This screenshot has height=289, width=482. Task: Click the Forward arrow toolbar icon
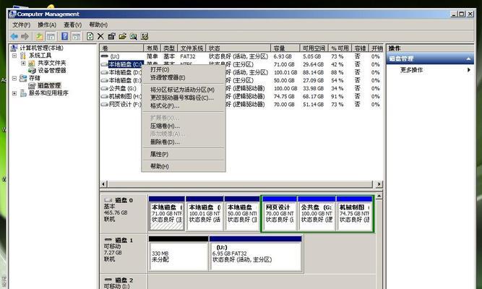pos(25,36)
